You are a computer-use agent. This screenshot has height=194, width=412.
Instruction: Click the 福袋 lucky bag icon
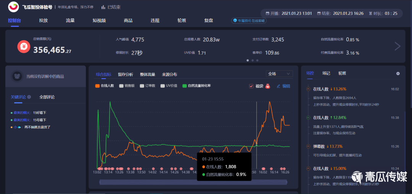coord(267,86)
